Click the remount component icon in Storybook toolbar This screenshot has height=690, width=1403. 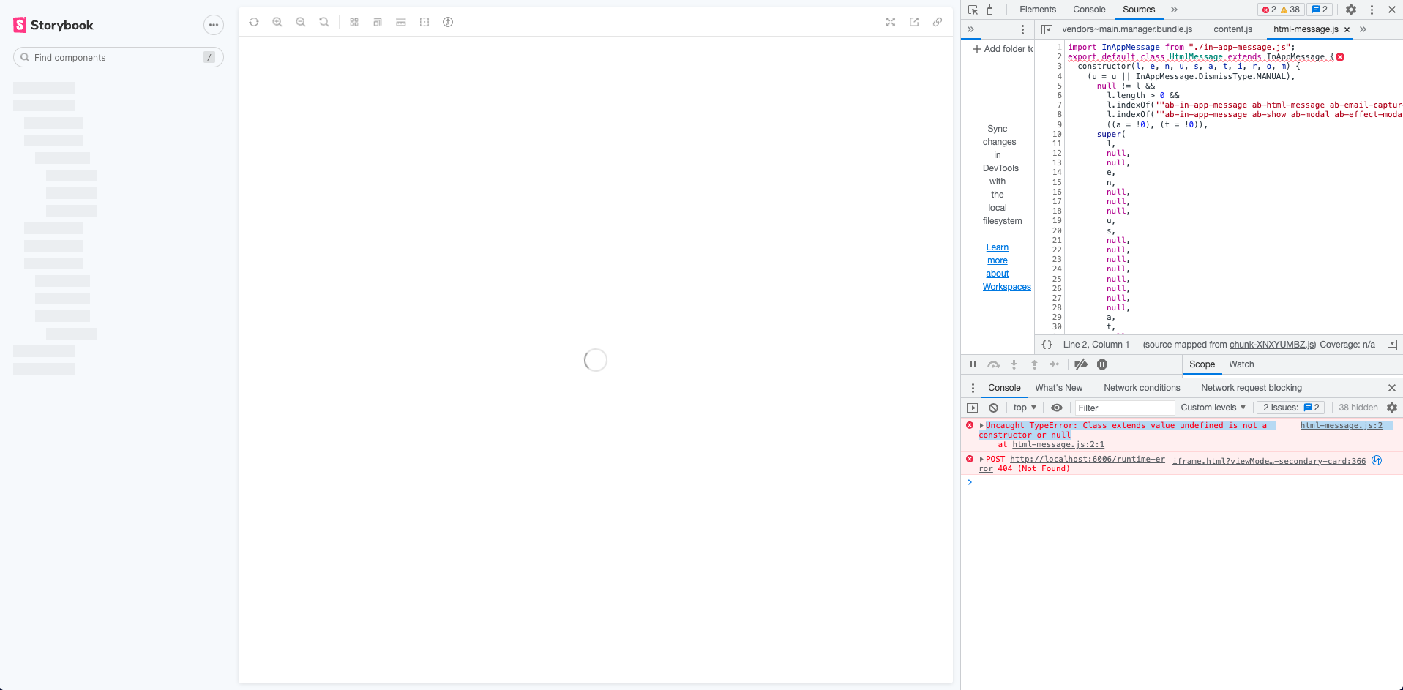tap(254, 22)
